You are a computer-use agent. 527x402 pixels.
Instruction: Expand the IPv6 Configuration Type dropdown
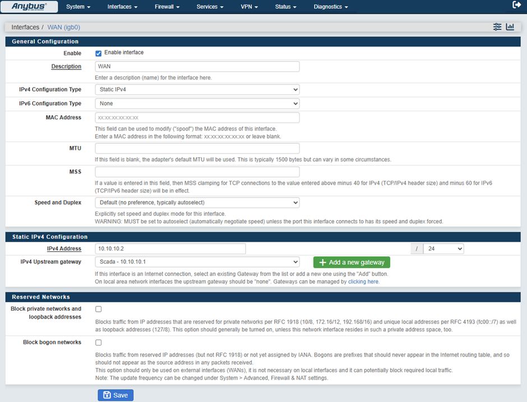tap(197, 104)
